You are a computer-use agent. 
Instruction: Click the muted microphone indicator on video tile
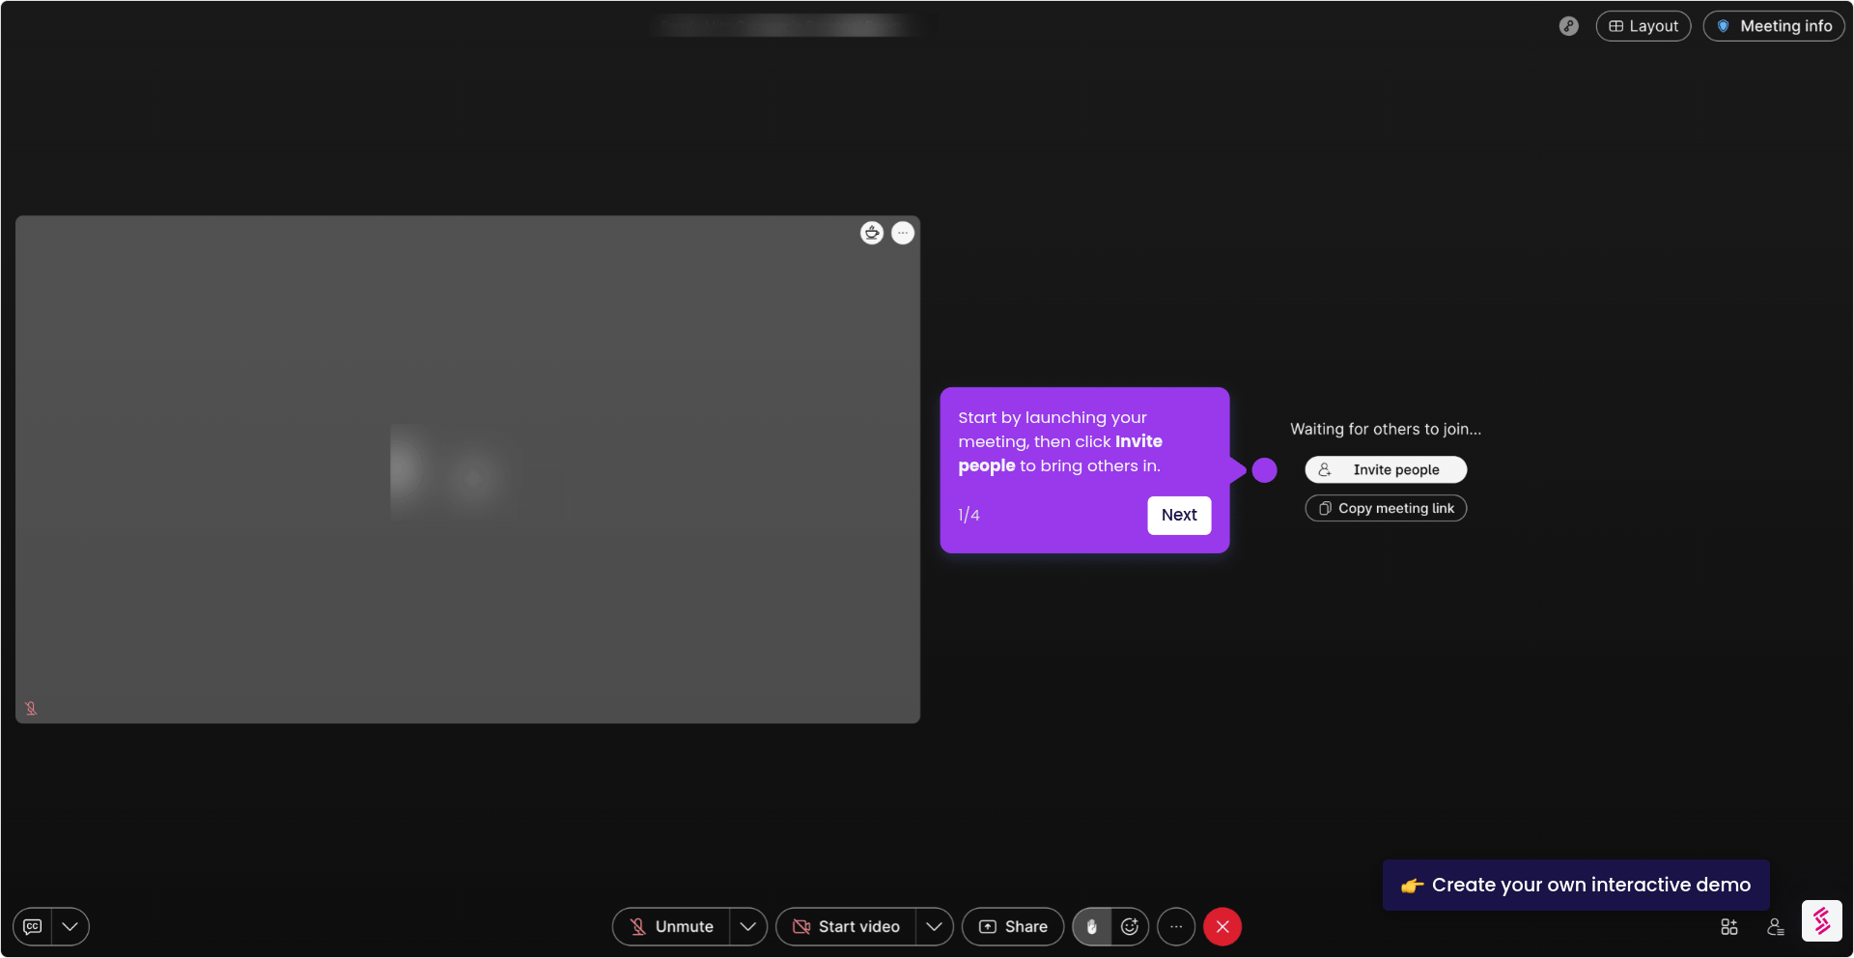(x=31, y=708)
